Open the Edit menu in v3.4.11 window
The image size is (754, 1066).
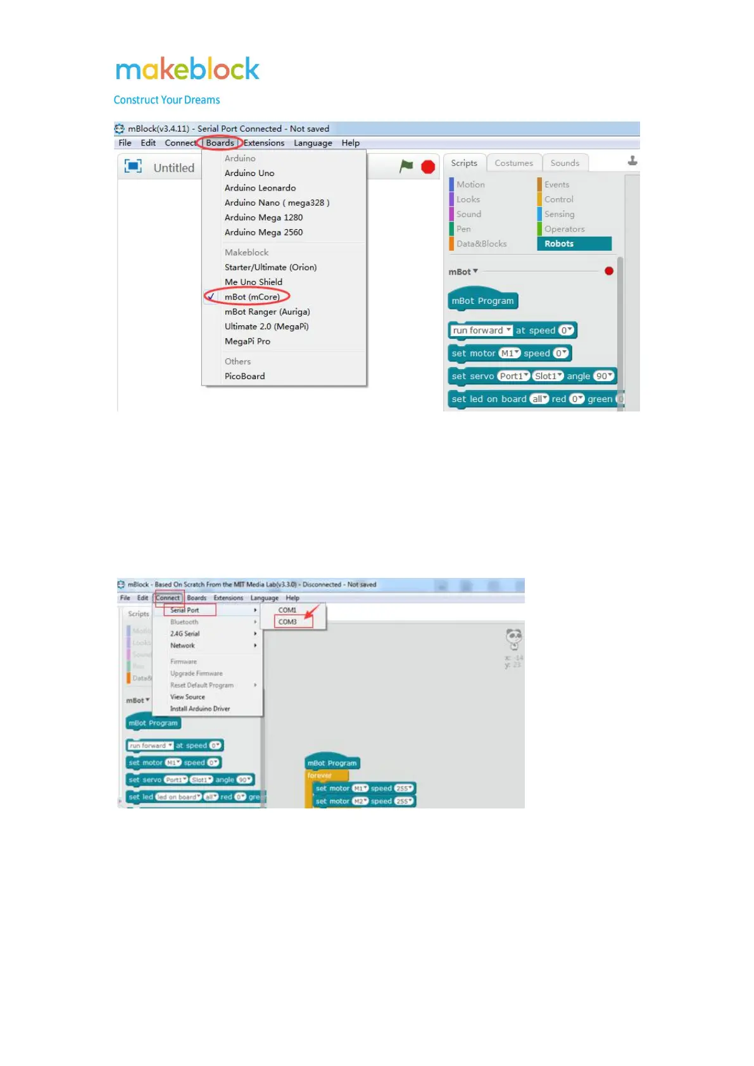point(148,143)
